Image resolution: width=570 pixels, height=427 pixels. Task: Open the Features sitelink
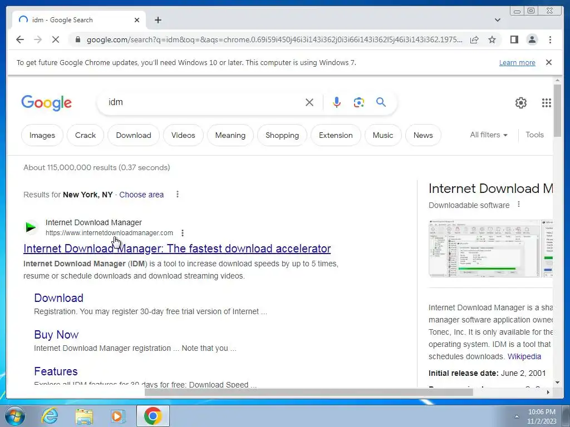[56, 371]
